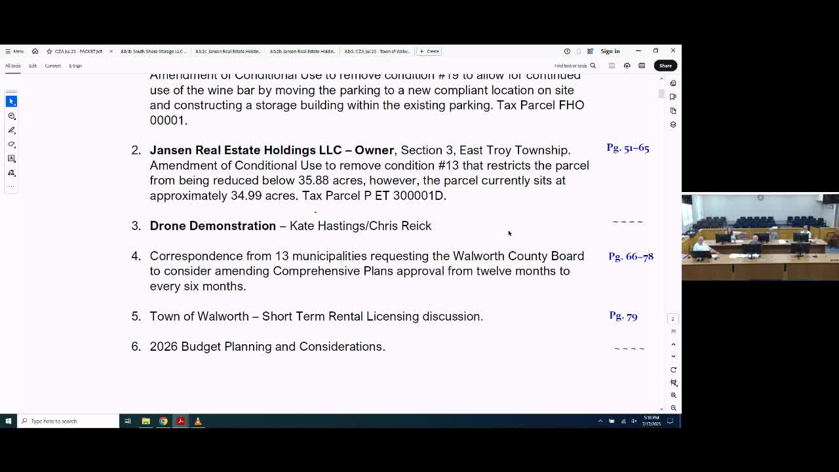The image size is (839, 472).
Task: Switch to South Shore Storage LLC tab
Action: 153,51
